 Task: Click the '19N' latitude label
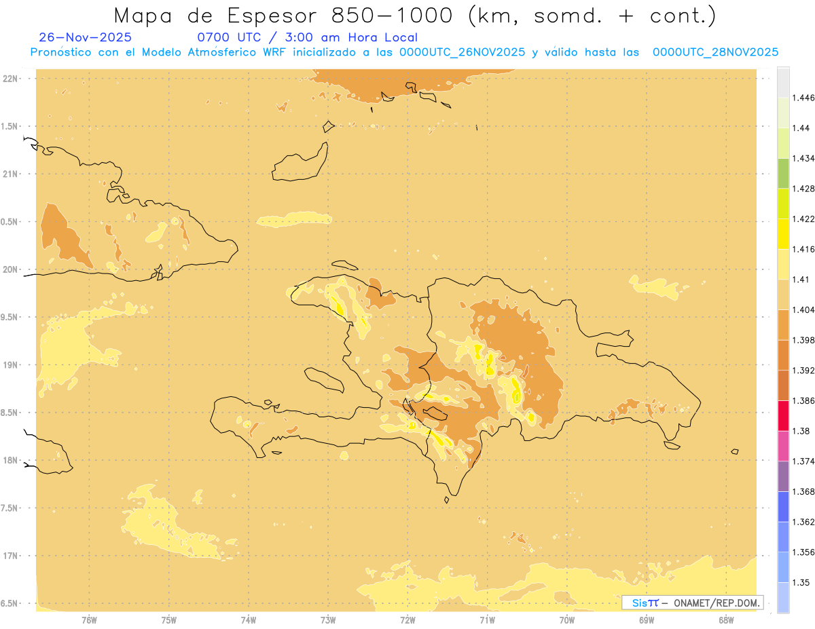click(10, 364)
